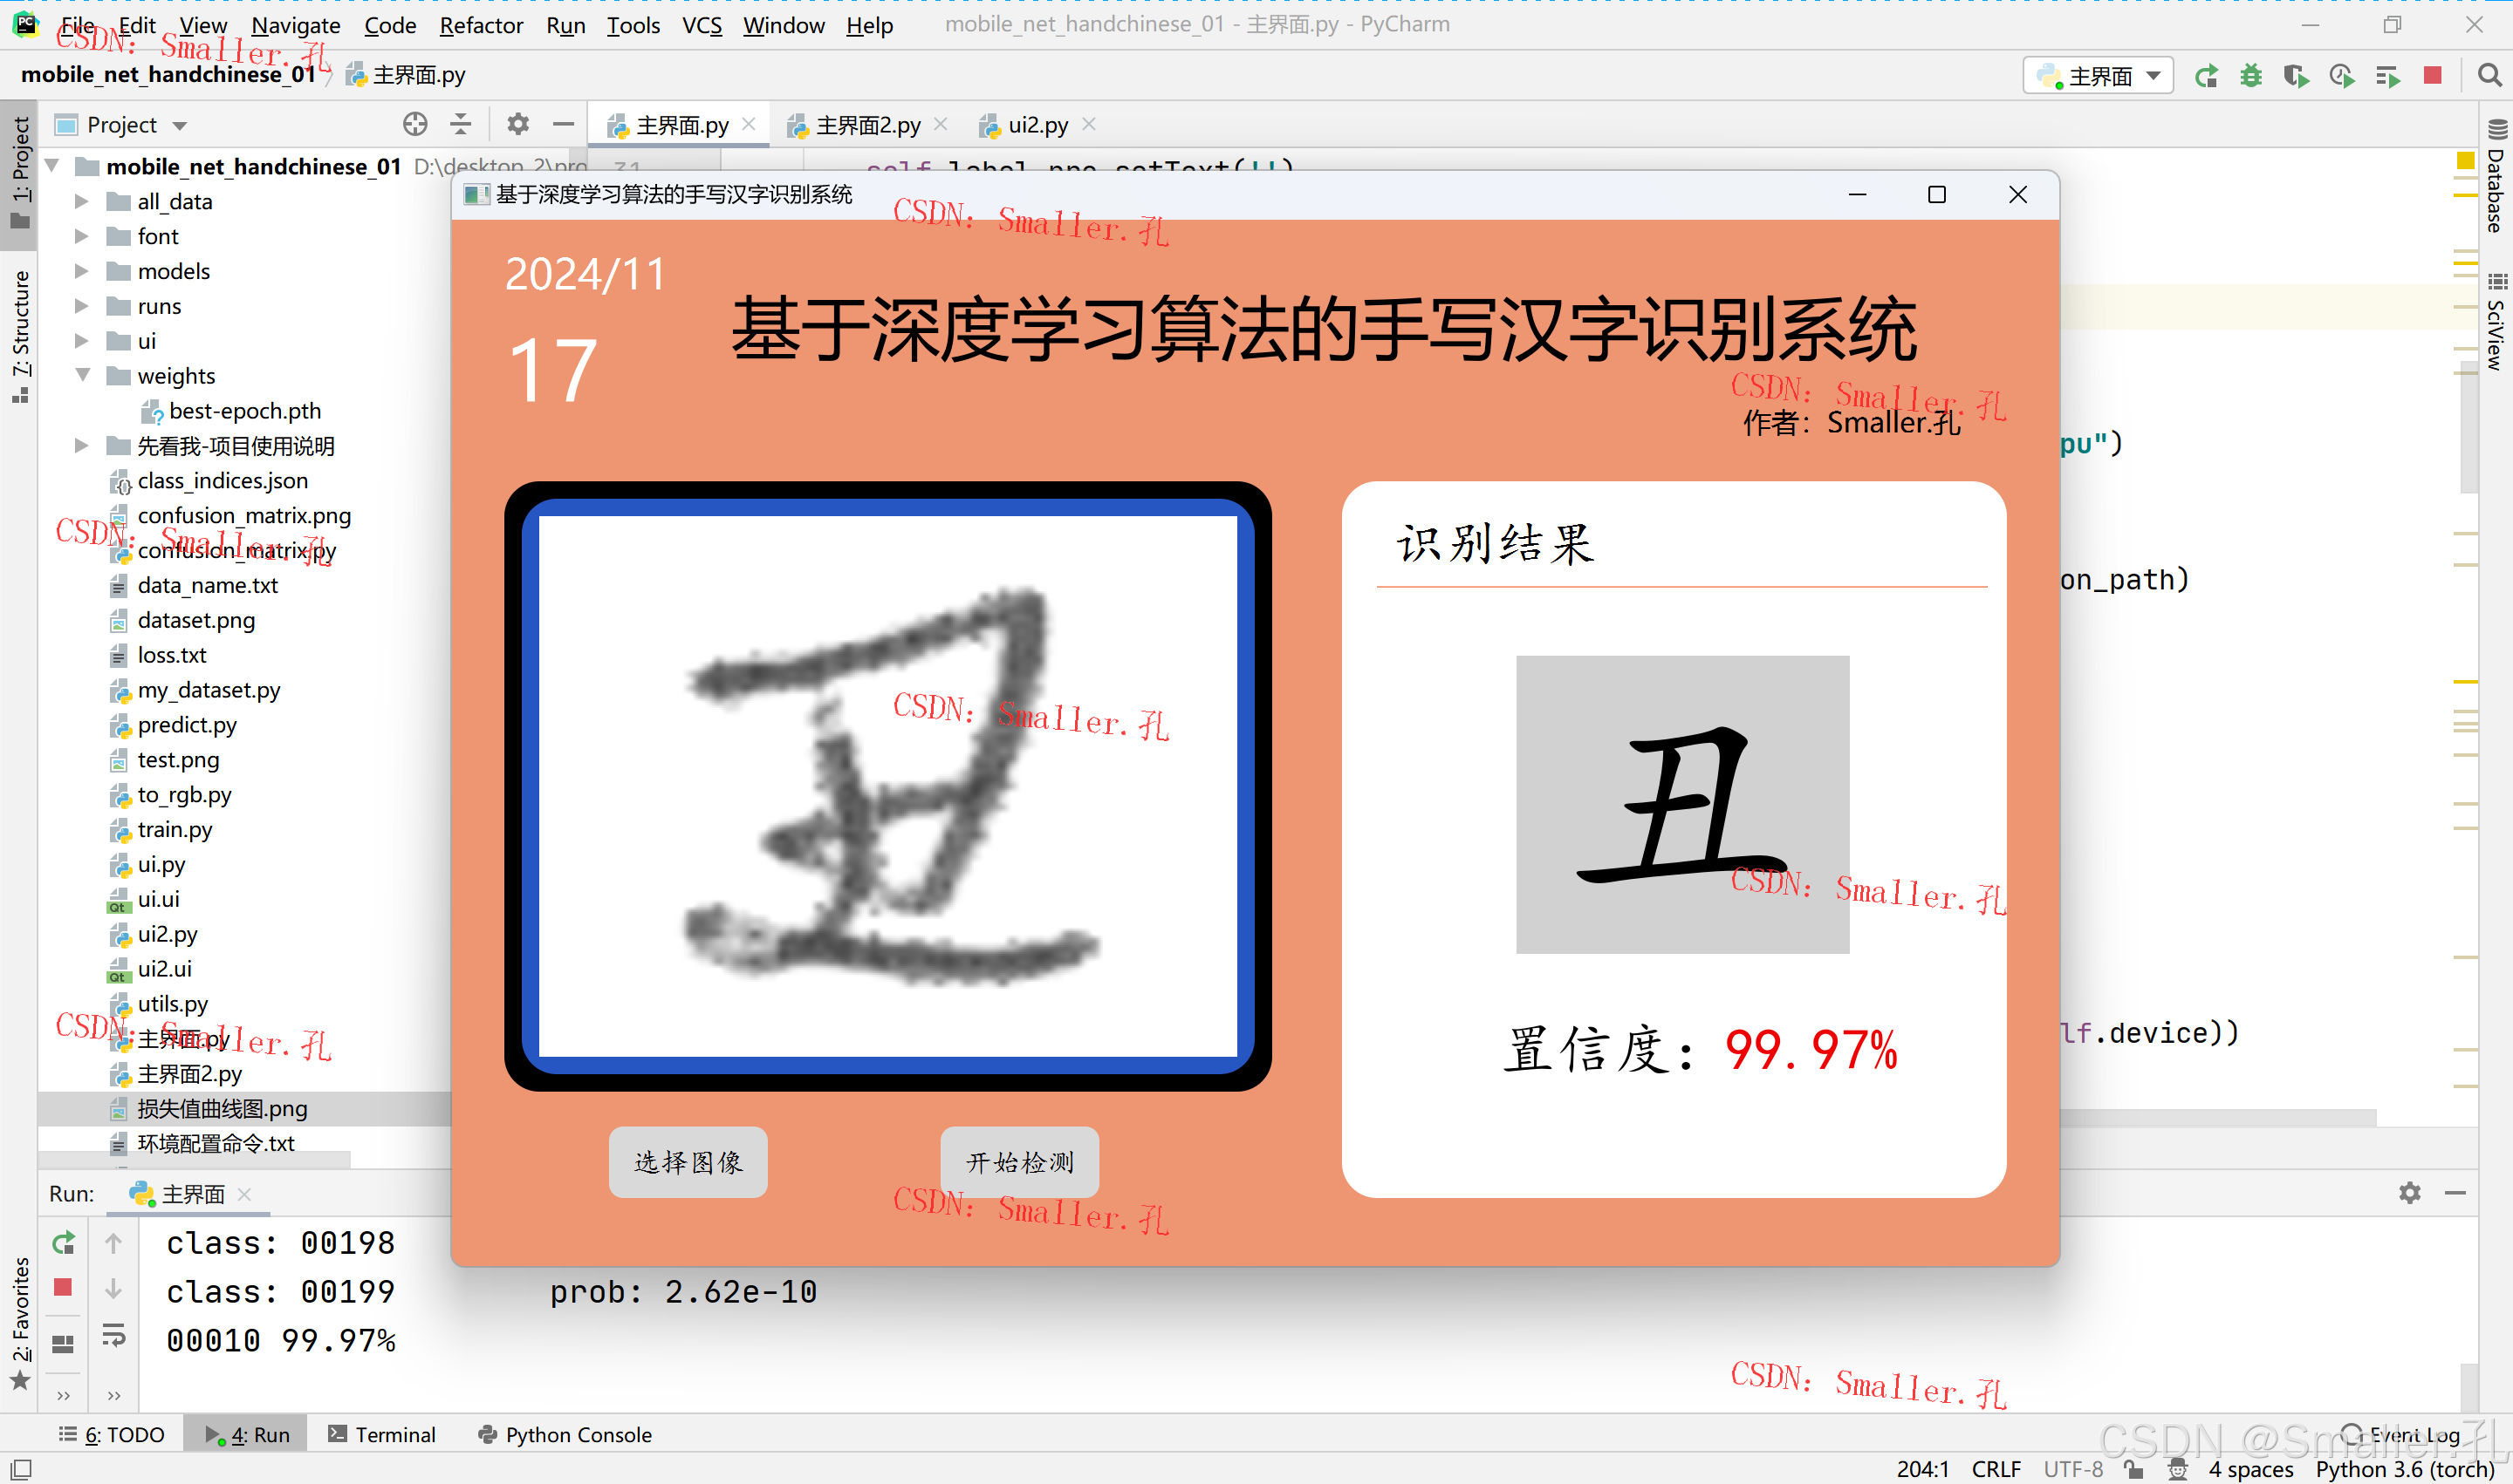2513x1484 pixels.
Task: Open Run tool window settings gear
Action: pyautogui.click(x=2410, y=1192)
